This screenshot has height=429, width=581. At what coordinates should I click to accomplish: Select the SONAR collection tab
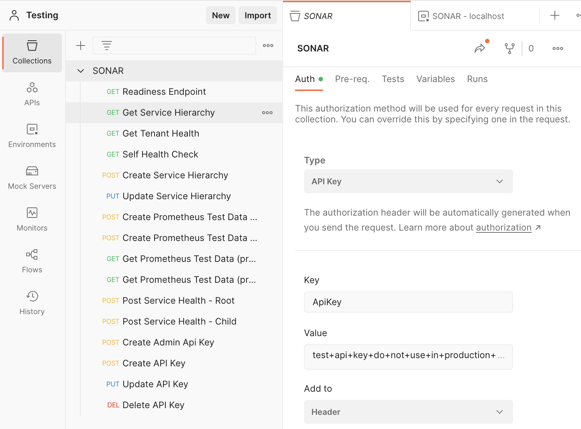(347, 16)
